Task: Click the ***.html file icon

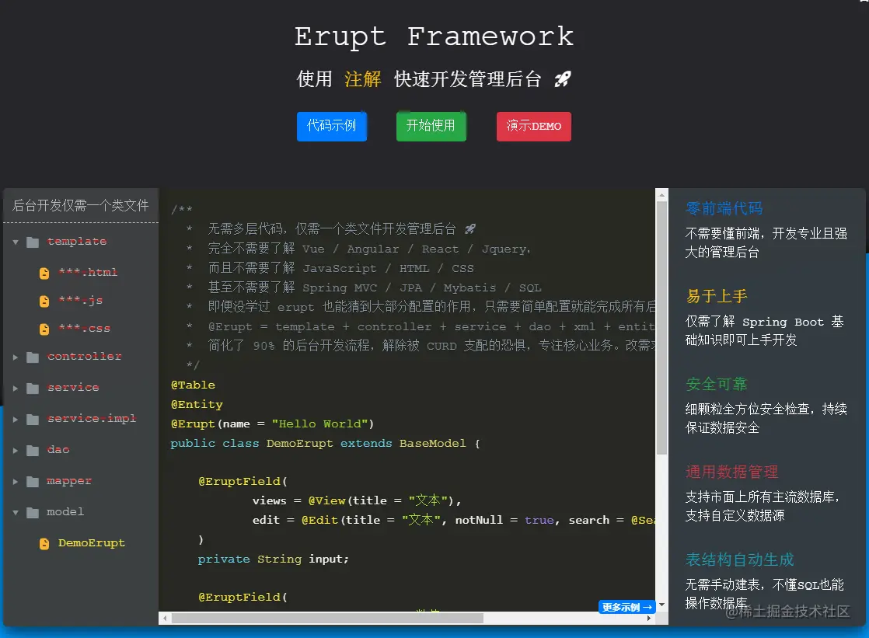Action: point(44,273)
